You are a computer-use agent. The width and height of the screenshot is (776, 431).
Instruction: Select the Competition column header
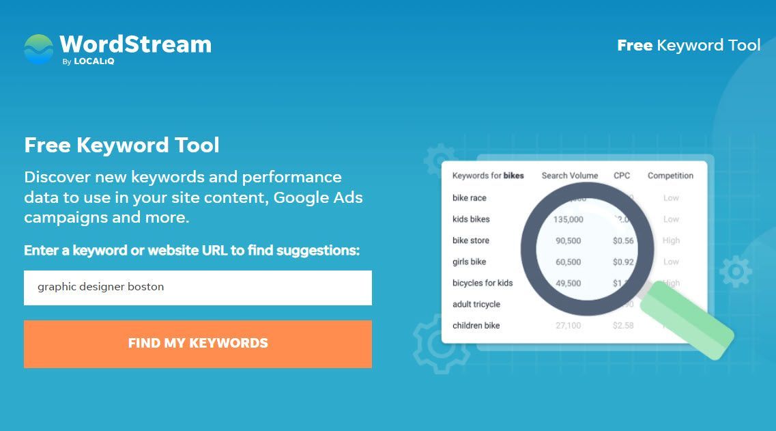click(670, 176)
